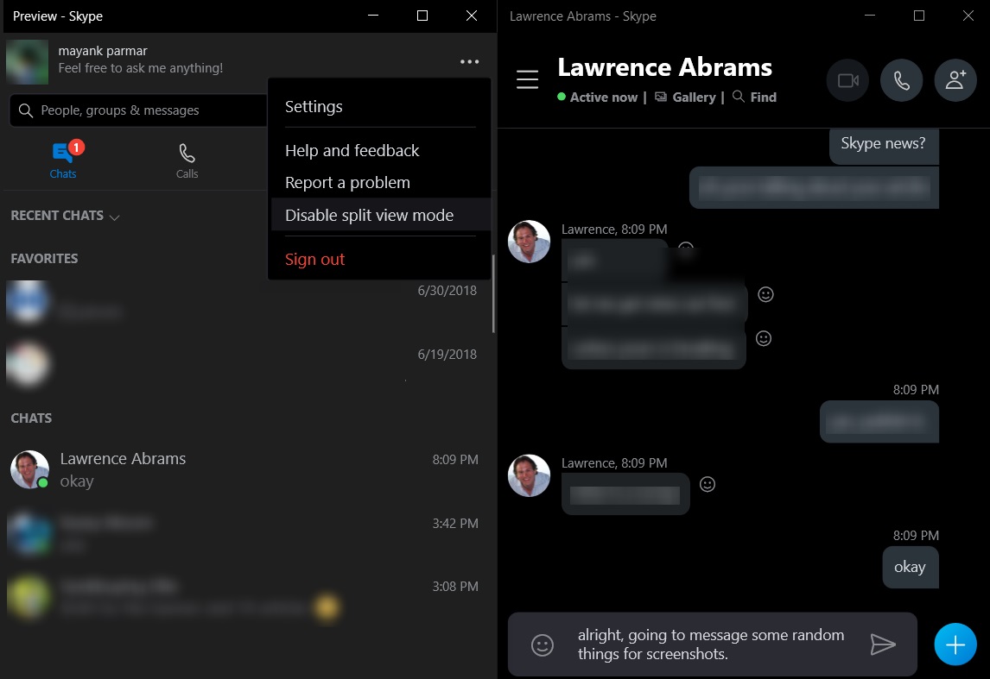Open the three-dot more options menu
The image size is (990, 679).
[x=469, y=62]
